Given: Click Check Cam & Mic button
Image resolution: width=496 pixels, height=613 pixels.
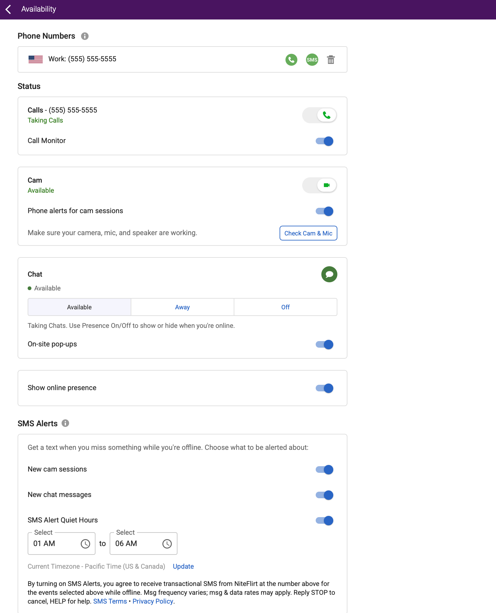Looking at the screenshot, I should click(308, 233).
